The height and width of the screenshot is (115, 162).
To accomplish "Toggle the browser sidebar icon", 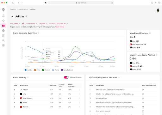I will pyautogui.click(x=13, y=3).
